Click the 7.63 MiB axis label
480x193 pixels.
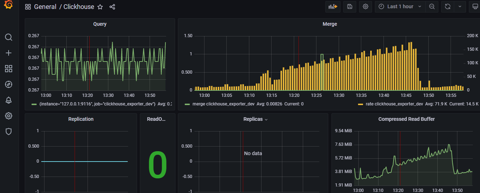pos(343,144)
